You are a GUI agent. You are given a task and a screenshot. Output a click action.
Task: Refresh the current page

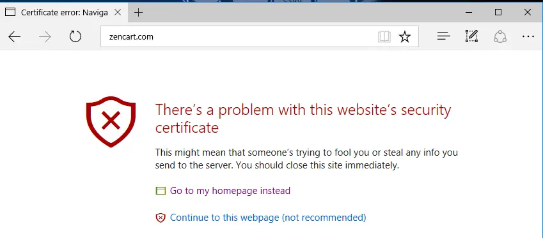tap(75, 36)
